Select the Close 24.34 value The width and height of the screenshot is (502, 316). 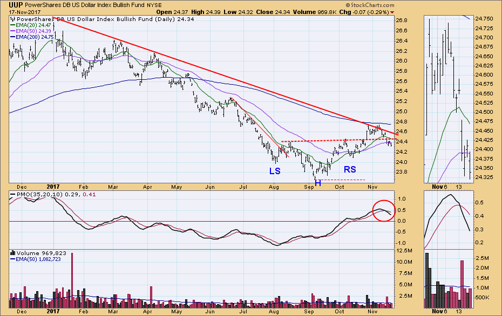coord(273,12)
